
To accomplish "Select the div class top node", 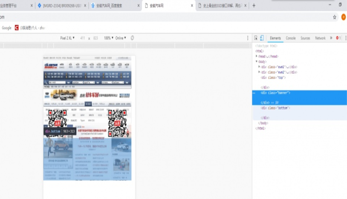I will [x=273, y=77].
